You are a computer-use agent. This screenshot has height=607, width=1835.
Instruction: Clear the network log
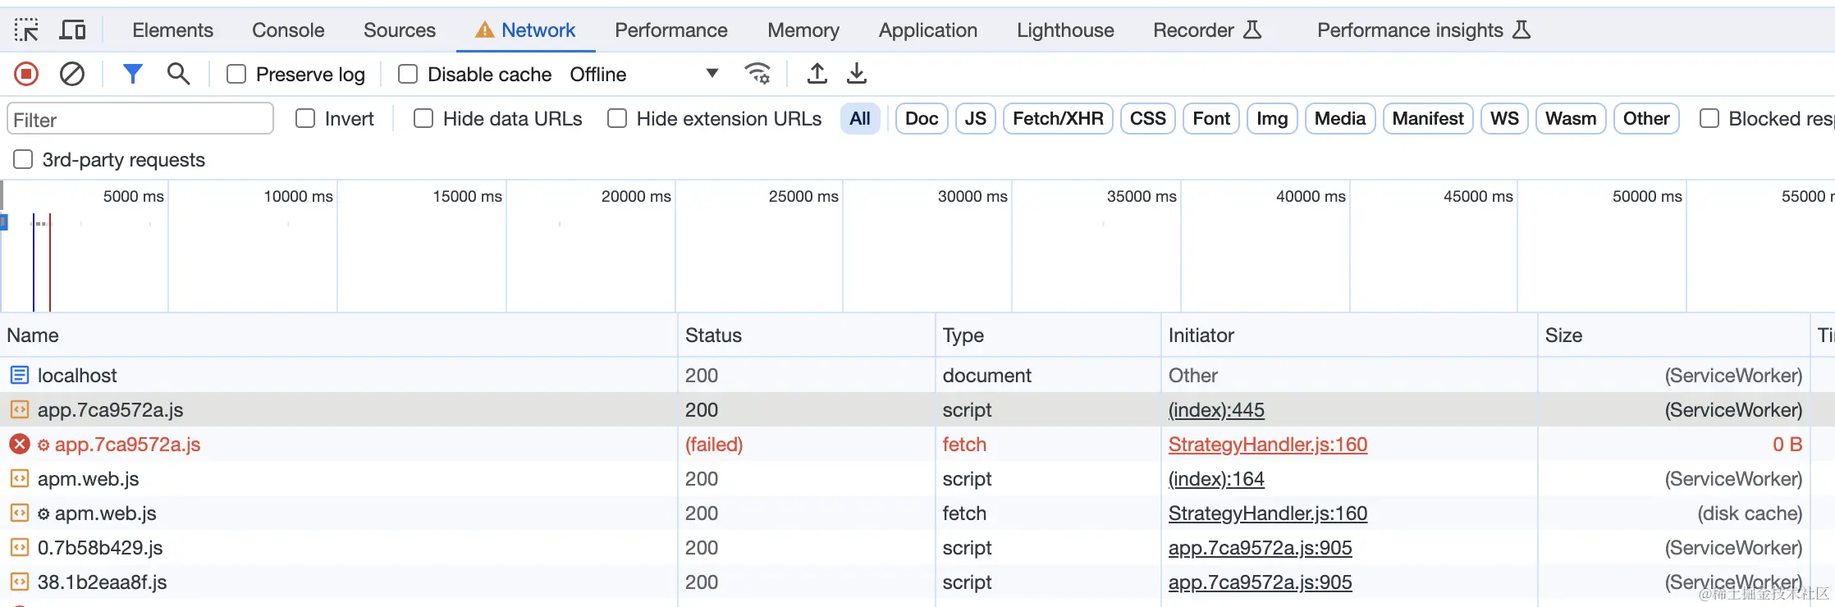tap(72, 75)
